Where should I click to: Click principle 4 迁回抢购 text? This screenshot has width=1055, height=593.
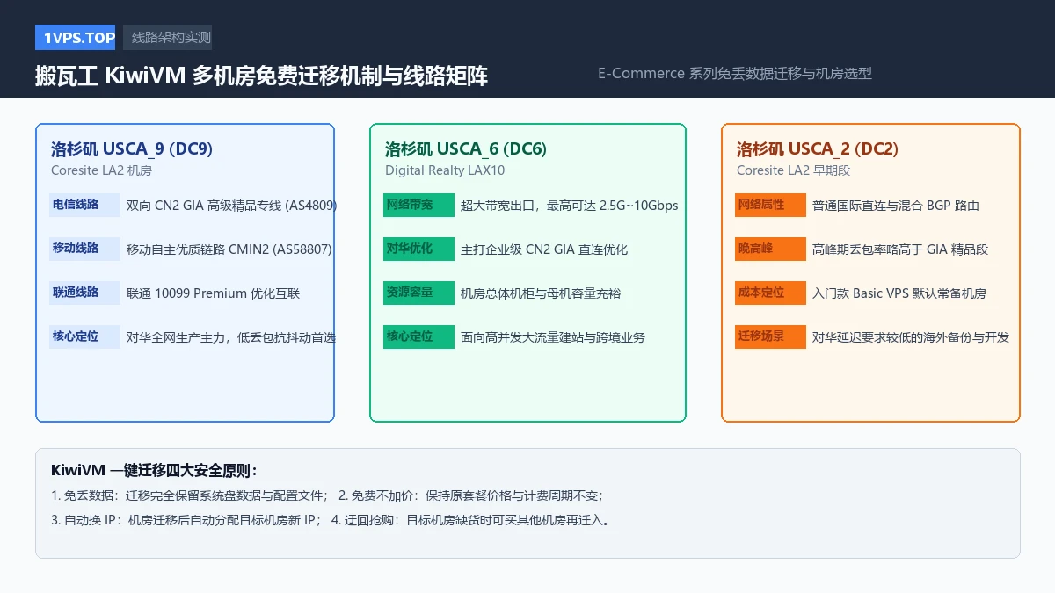(471, 520)
